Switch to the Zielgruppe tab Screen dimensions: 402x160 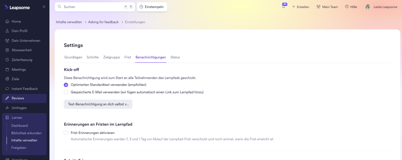[x=112, y=57]
